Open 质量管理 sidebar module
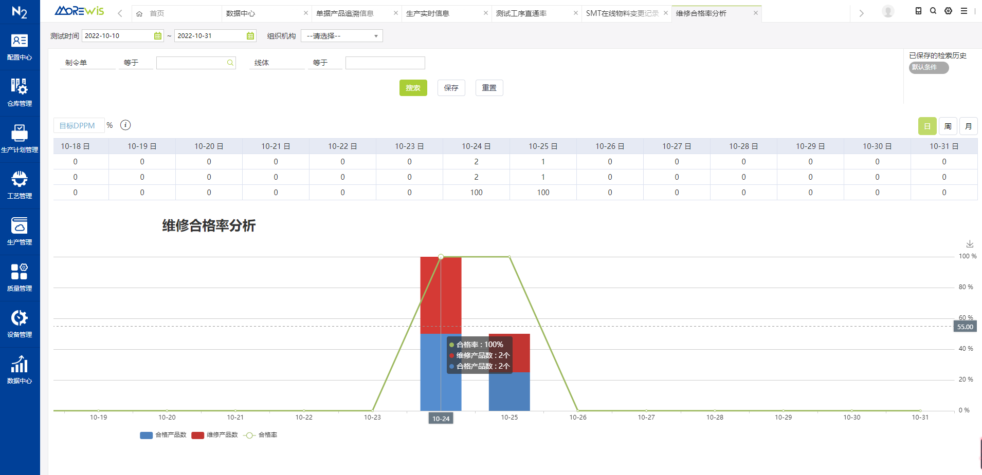982x475 pixels. [x=20, y=278]
